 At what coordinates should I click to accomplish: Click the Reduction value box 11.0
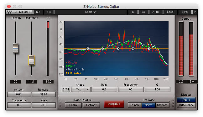click(x=31, y=82)
